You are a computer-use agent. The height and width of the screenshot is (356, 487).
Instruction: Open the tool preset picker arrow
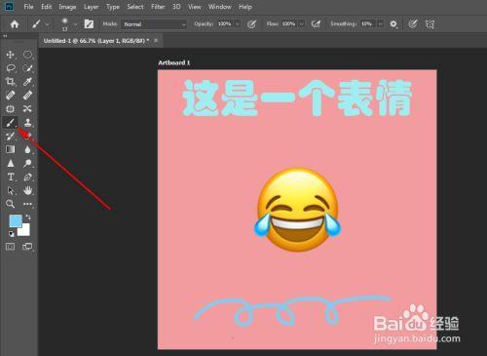tap(48, 24)
